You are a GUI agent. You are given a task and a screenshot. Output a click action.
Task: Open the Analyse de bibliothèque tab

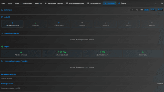(x=75, y=3)
